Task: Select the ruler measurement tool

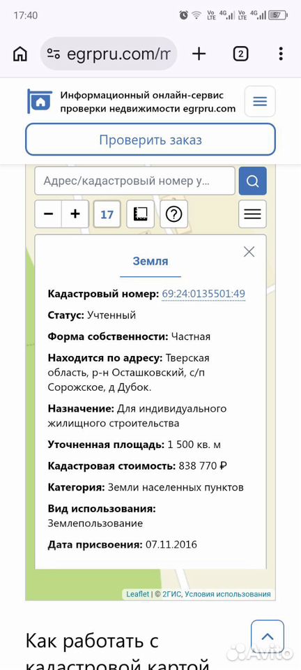Action: coord(140,214)
